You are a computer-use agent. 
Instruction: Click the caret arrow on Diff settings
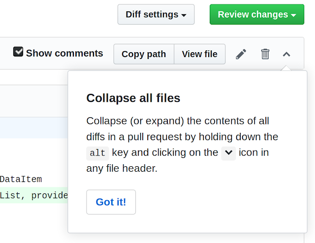[184, 15]
